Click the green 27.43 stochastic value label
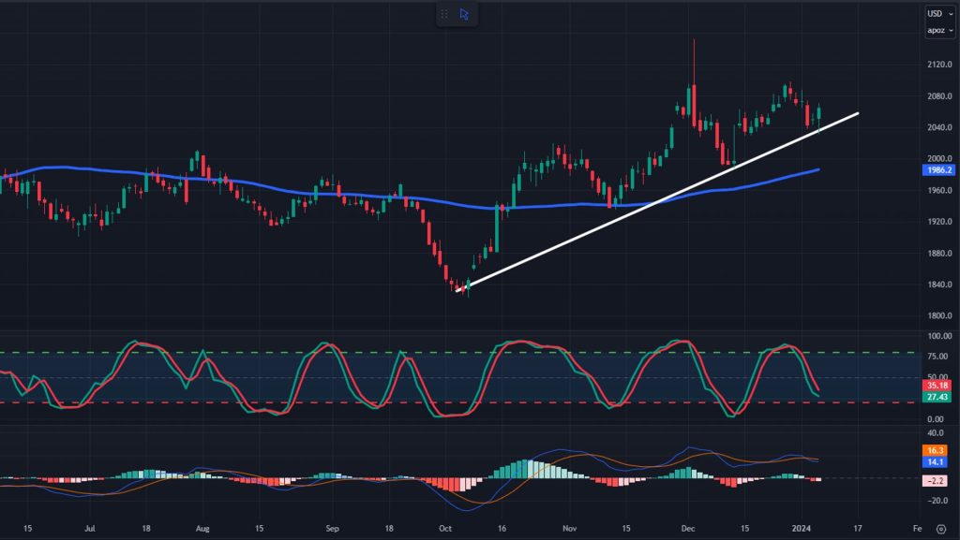 pos(937,398)
